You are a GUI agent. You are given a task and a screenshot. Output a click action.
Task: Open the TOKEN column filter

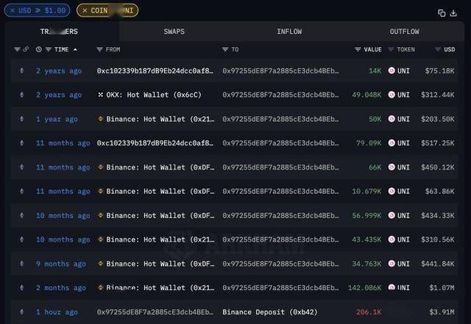[391, 49]
